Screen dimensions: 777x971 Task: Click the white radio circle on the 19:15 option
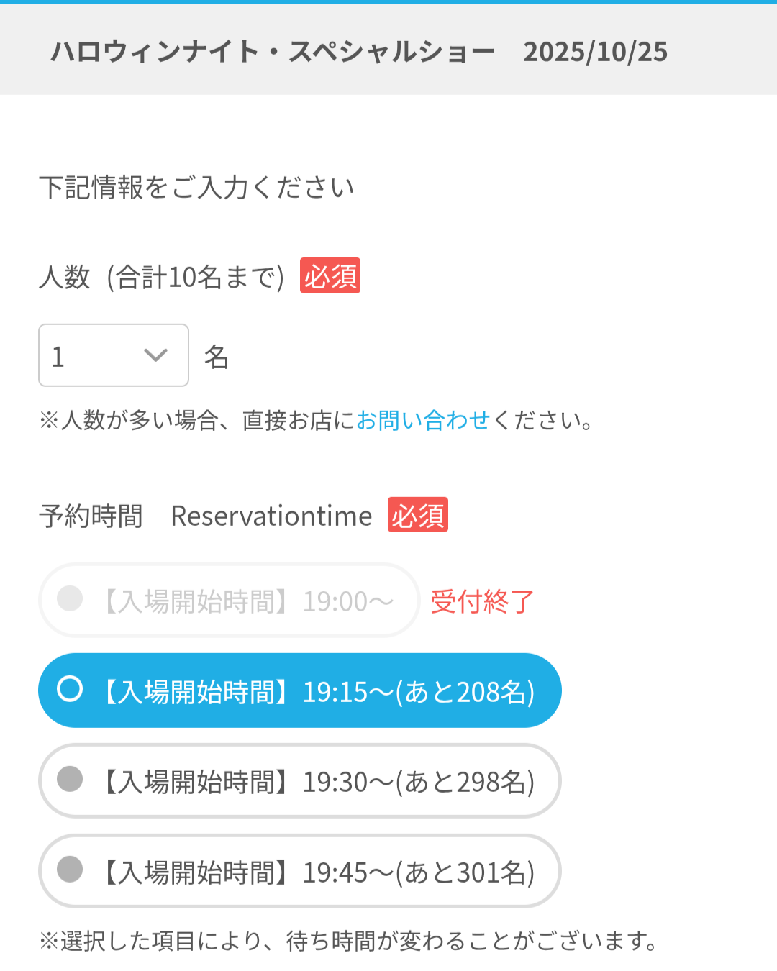pos(70,688)
